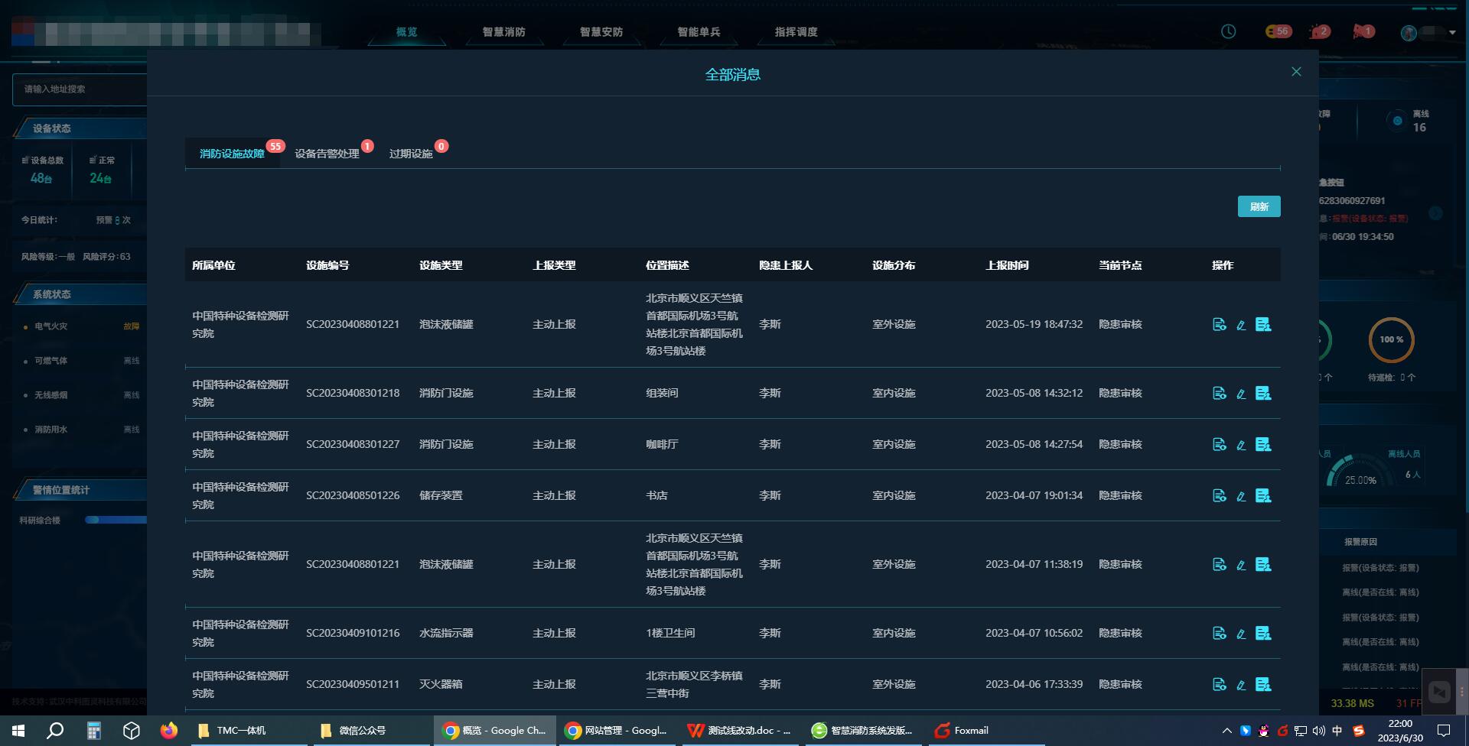Click the user avatar in the header
This screenshot has height=746, width=1469.
coord(1409,32)
